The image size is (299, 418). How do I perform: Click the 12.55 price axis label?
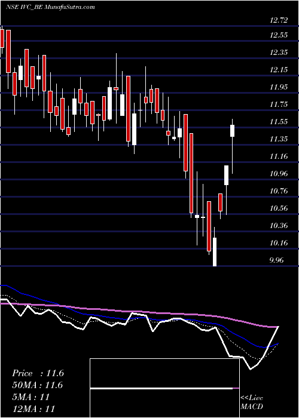point(279,35)
